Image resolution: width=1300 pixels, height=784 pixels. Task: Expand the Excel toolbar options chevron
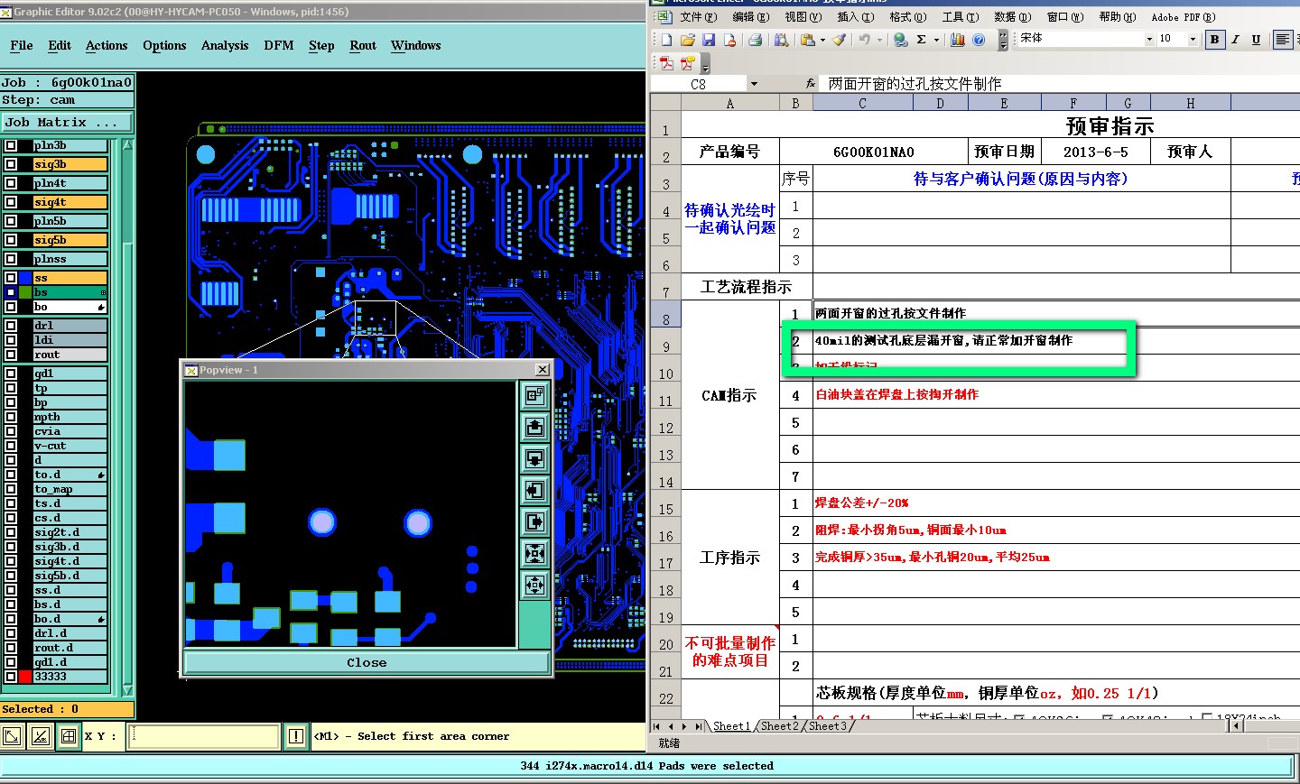pos(1003,40)
